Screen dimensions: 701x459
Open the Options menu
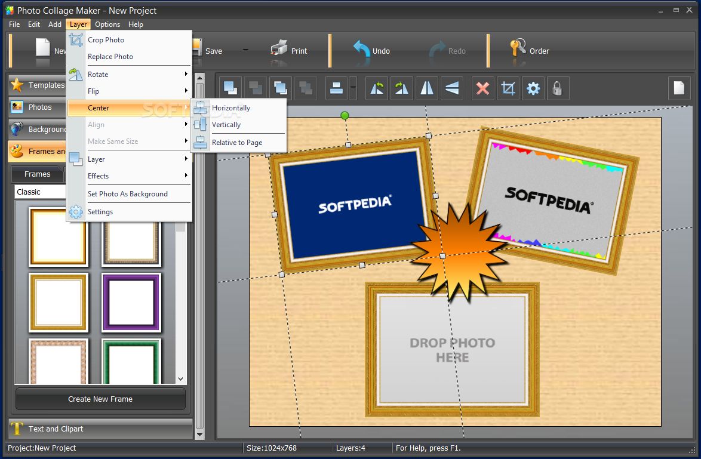click(107, 24)
